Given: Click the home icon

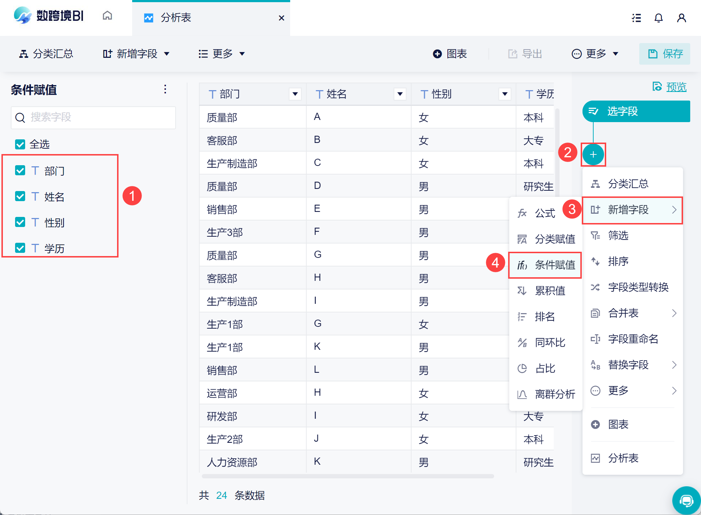Looking at the screenshot, I should 107,16.
